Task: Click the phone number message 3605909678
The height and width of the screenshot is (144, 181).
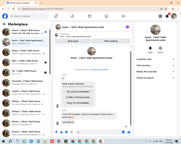Action: pos(68,122)
